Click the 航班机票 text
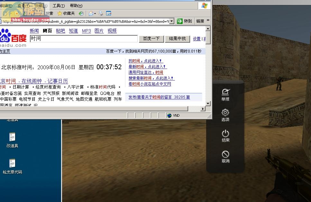 (x=103, y=99)
